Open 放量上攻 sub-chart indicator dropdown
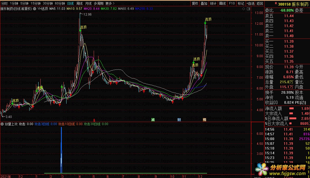Image resolution: width=310 pixels, height=178 pixels. [2, 124]
